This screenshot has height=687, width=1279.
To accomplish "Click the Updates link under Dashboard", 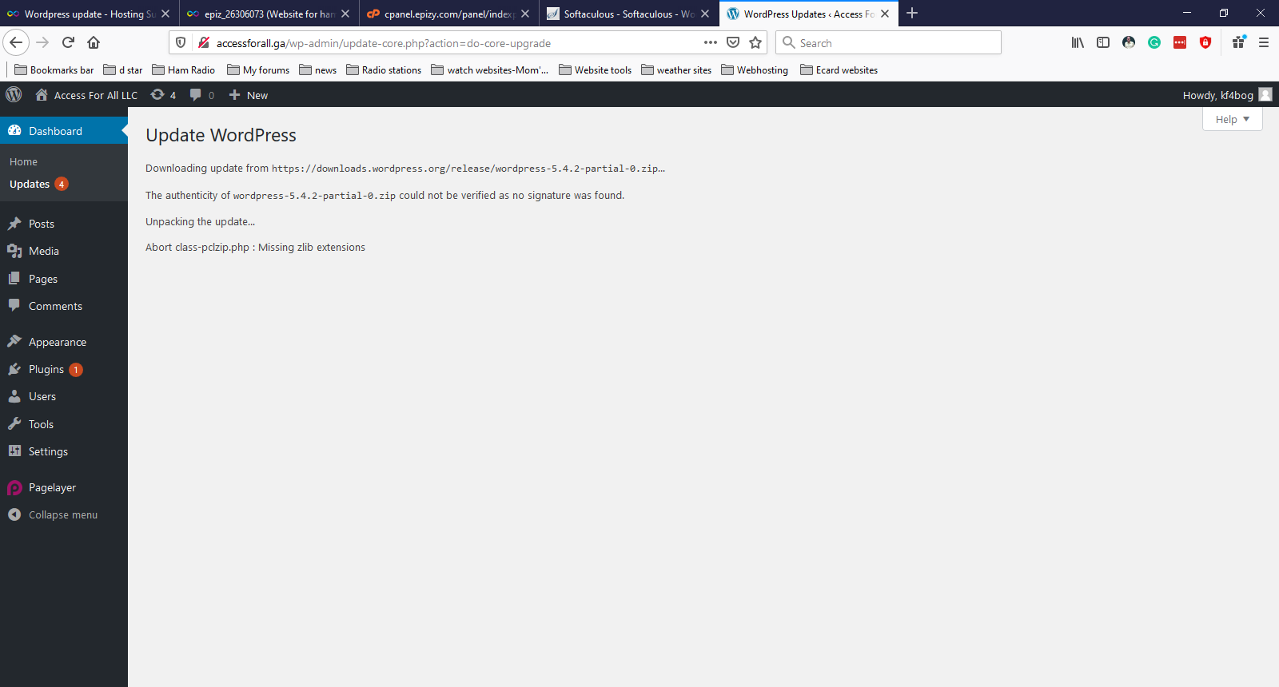I will [x=30, y=185].
